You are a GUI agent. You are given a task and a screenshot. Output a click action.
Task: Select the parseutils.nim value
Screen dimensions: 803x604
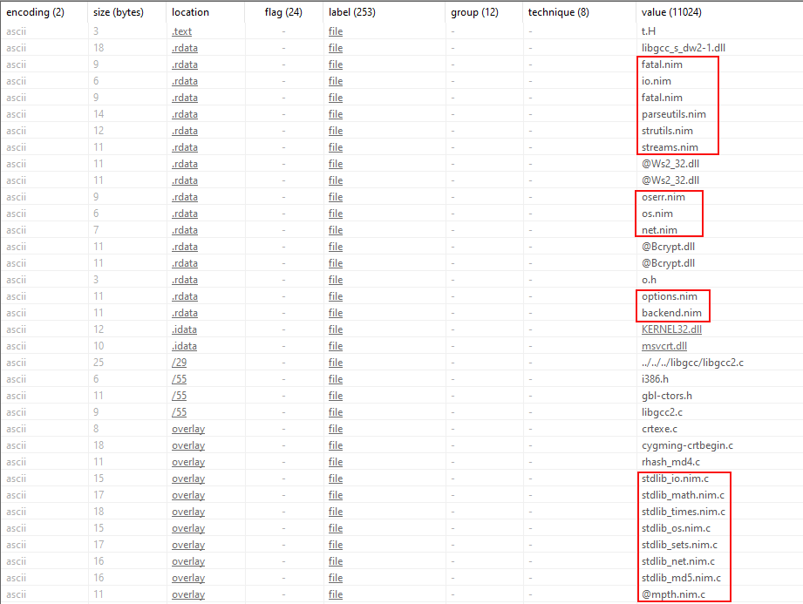pyautogui.click(x=673, y=114)
